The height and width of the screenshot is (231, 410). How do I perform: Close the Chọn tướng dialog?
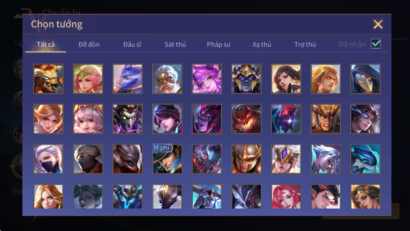tap(378, 24)
